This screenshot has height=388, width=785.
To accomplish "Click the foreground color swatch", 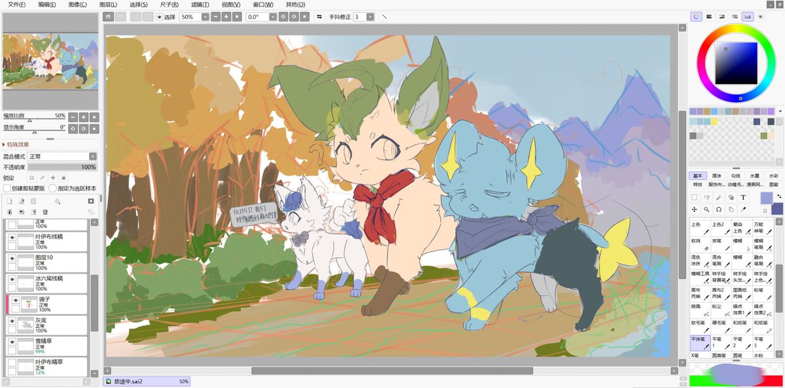I will (x=765, y=197).
